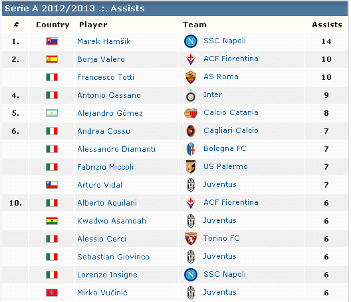Click the Ghana flag beside Kwadwo Asamoah
This screenshot has width=351, height=302.
coord(52,221)
